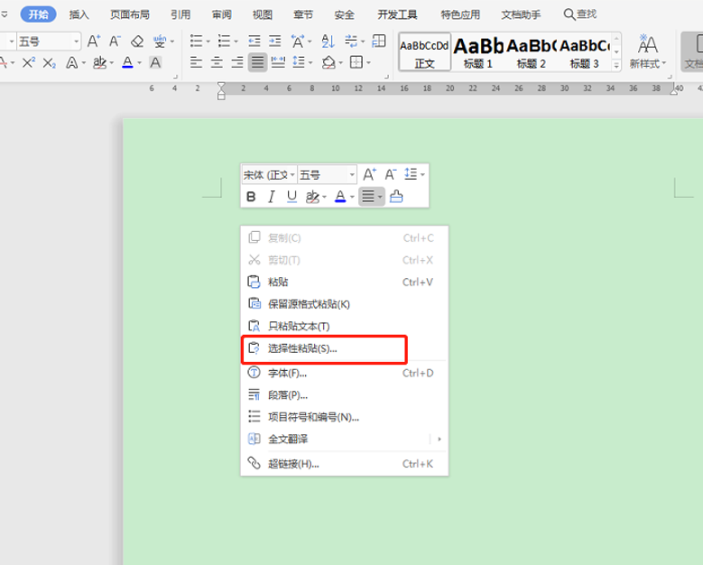Image resolution: width=703 pixels, height=565 pixels.
Task: Apply superscript formatting
Action: (29, 62)
